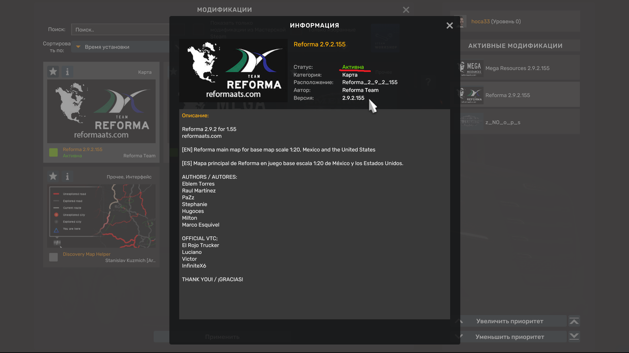Viewport: 629px width, 353px height.
Task: Close the Модификации window behind the dialog
Action: (x=406, y=10)
